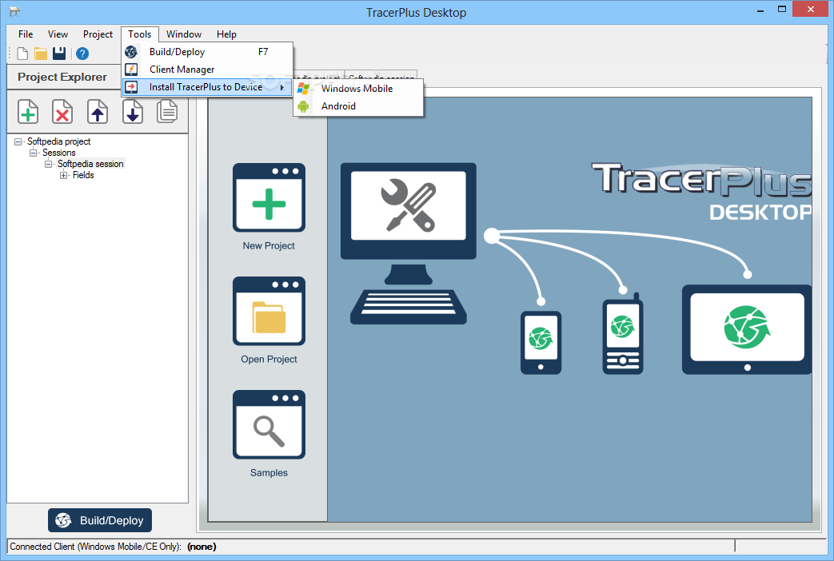834x561 pixels.
Task: Open the submenu arrow for Install TracerPlus to Device
Action: pyautogui.click(x=282, y=87)
